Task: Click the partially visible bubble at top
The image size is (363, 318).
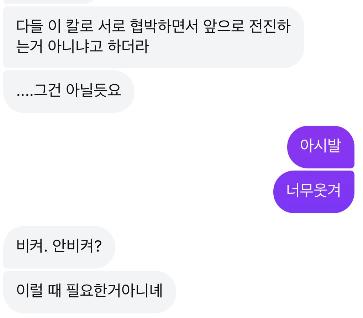Action: (x=50, y=1)
